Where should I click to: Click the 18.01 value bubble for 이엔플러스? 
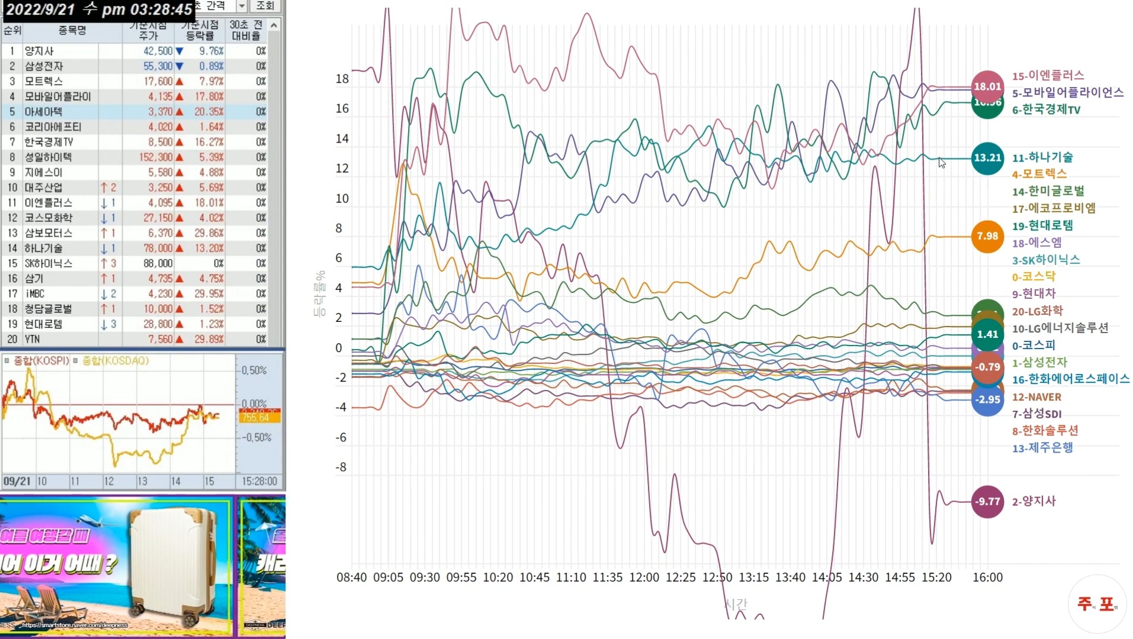coord(987,86)
